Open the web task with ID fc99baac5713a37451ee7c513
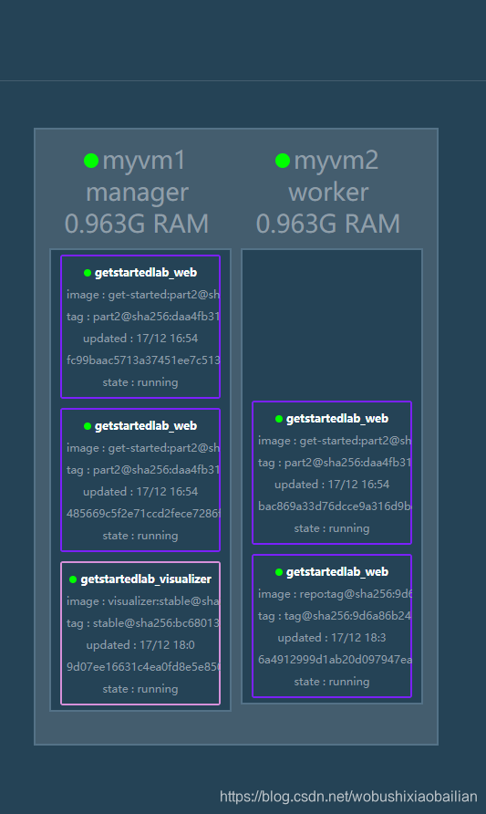 click(140, 327)
